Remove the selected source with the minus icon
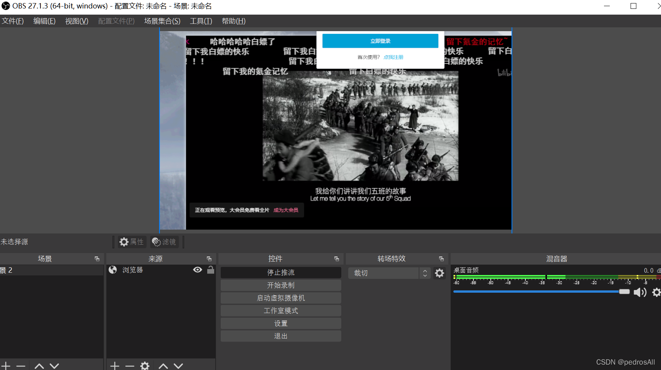Screen dimensions: 661x370 pyautogui.click(x=130, y=366)
